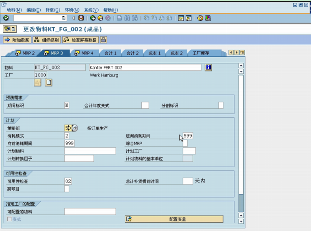Viewport: 311px width, 231px height.
Task: Click the red Cancel icon in toolbar
Action: click(x=108, y=18)
